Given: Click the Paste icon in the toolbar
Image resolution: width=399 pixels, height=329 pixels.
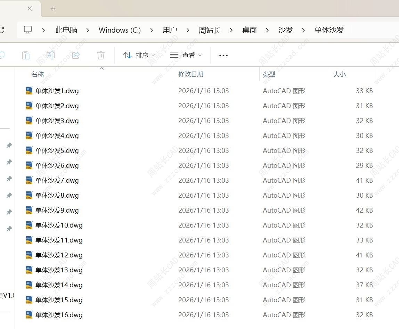Looking at the screenshot, I should [x=25, y=55].
